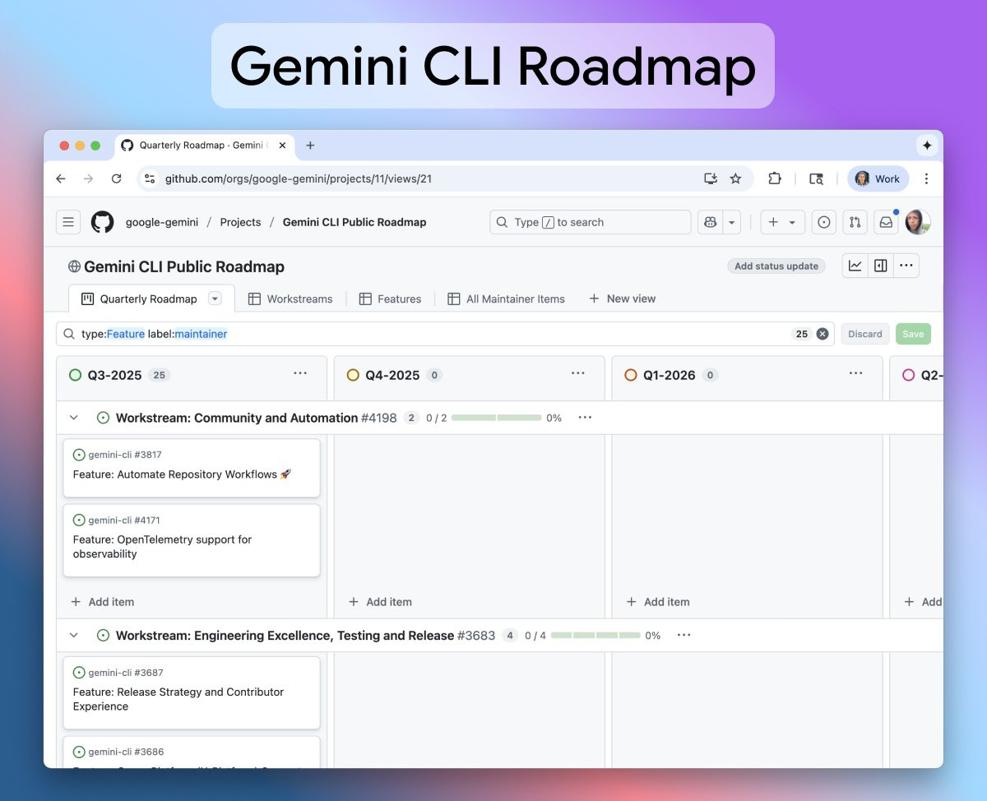The width and height of the screenshot is (987, 801).
Task: Click the Community and Automation progress bar
Action: tap(496, 418)
